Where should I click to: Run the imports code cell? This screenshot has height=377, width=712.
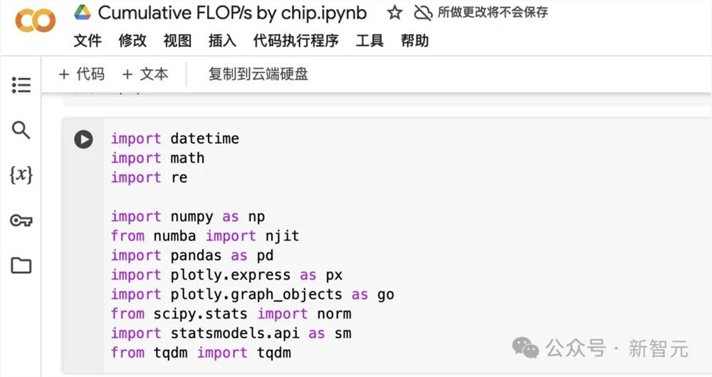tap(83, 139)
